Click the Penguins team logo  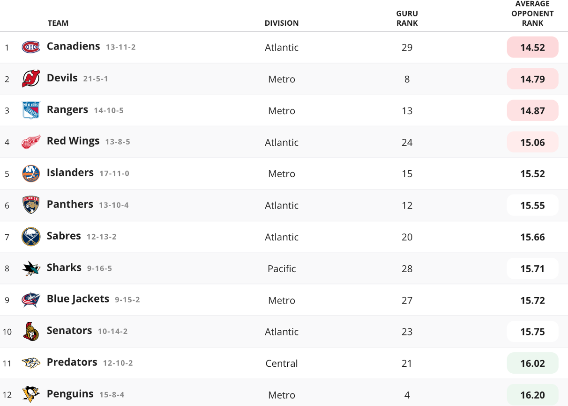coord(31,394)
